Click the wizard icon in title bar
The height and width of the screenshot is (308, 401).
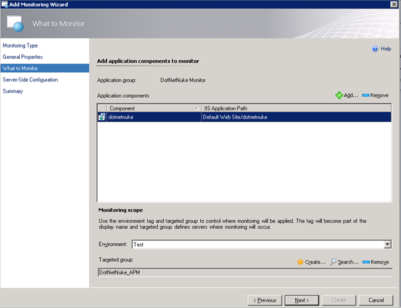tap(5, 5)
